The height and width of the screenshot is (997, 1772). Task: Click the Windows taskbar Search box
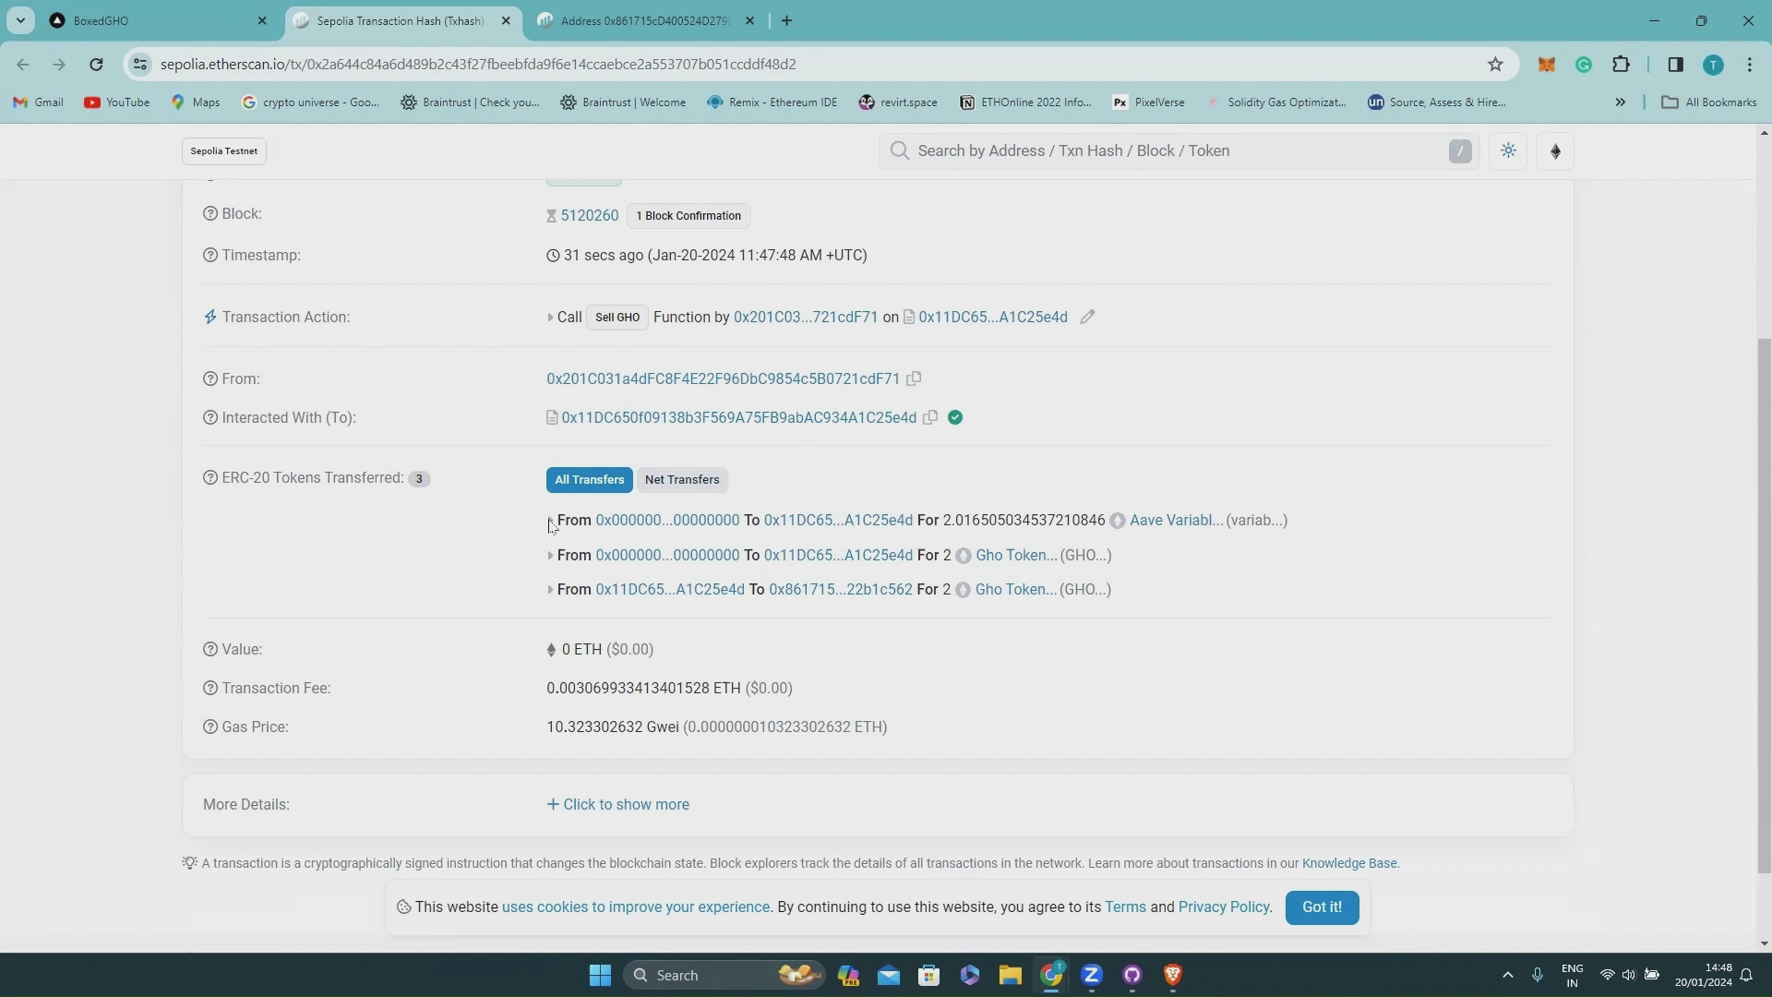[x=724, y=976]
